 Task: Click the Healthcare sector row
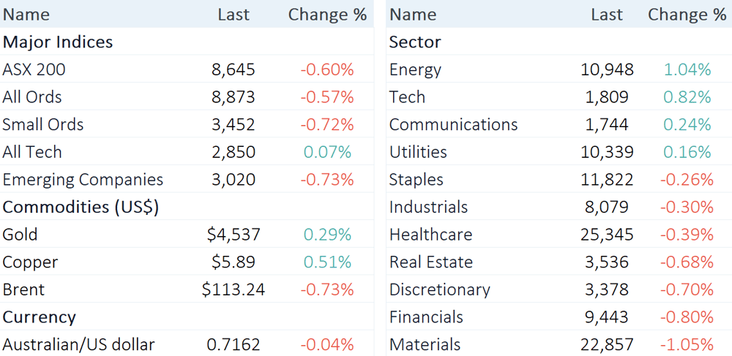tap(559, 235)
